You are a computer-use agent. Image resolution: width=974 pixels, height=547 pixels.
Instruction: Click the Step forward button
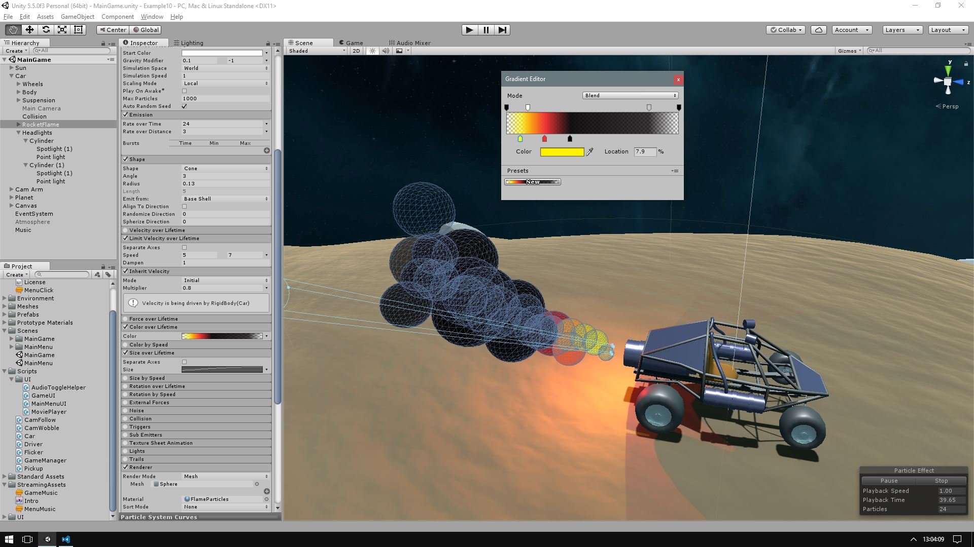click(502, 30)
